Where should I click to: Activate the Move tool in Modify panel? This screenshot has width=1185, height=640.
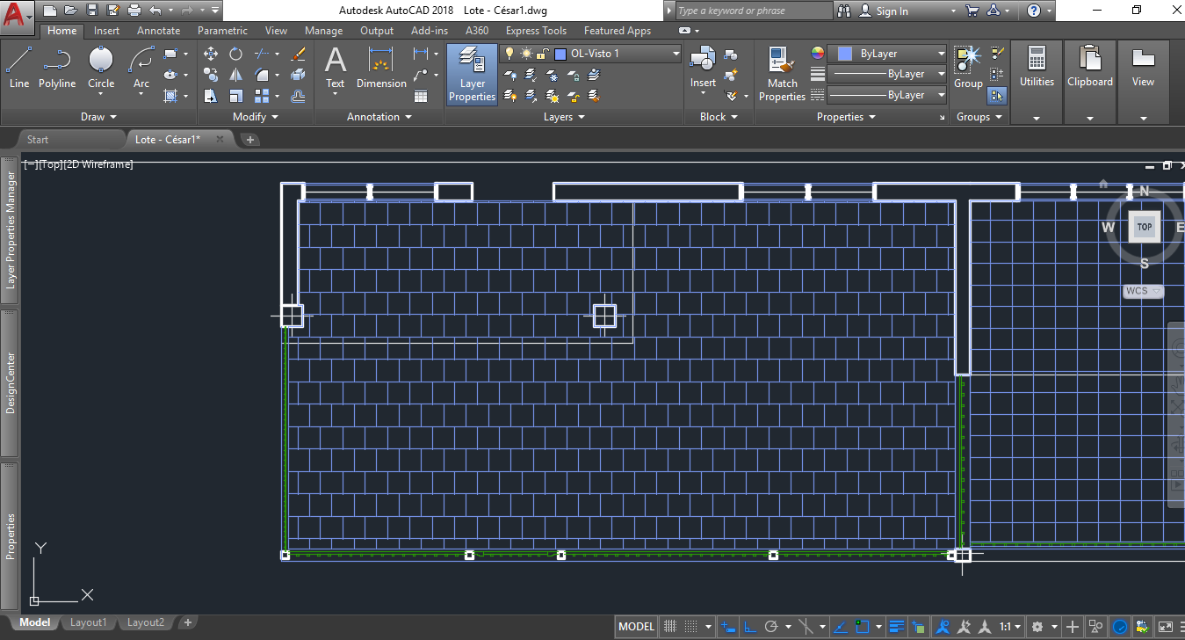point(211,54)
